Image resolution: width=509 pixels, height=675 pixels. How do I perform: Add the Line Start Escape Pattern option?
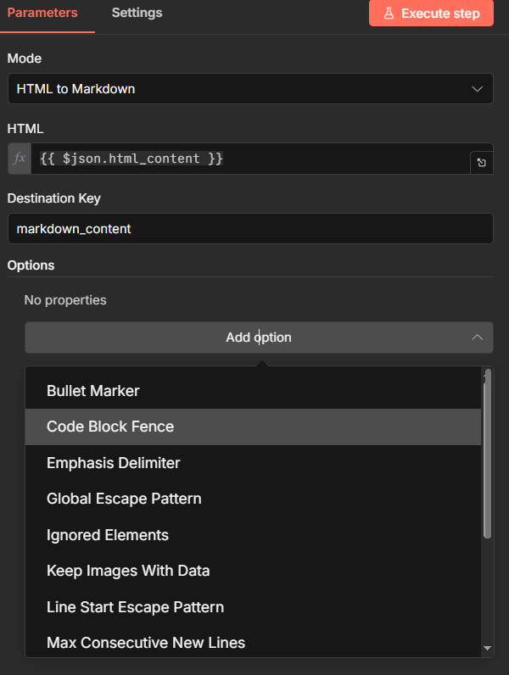(x=136, y=607)
